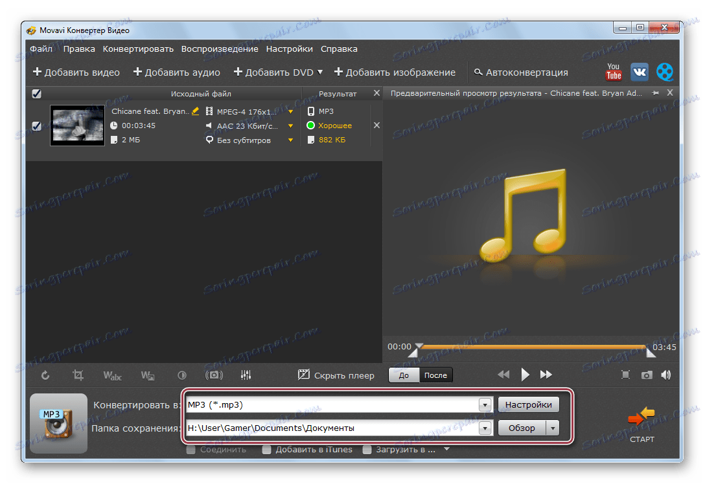Open the Конвертировать menu
The image size is (705, 484).
[x=138, y=49]
